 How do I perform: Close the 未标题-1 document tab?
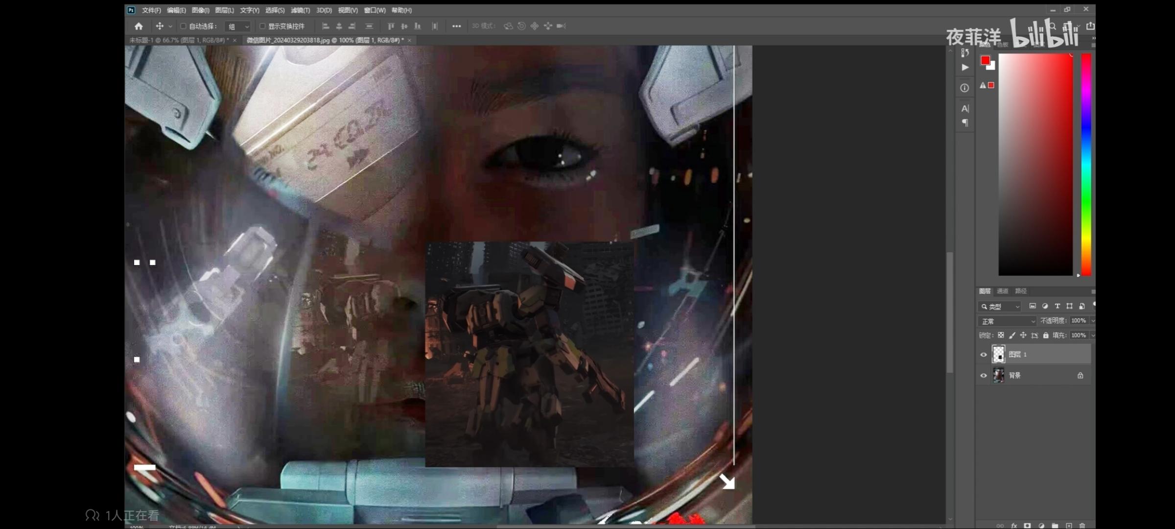[235, 40]
